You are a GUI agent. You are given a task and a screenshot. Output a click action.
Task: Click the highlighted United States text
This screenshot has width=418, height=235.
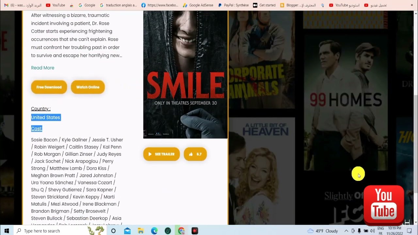tap(46, 117)
